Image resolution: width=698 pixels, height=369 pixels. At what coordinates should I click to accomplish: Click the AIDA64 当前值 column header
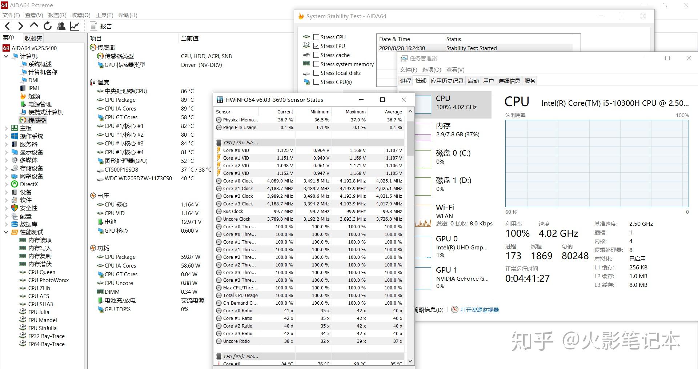[190, 38]
